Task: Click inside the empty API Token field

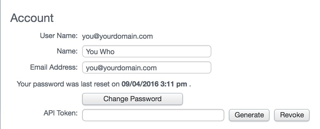Action: coord(153,115)
